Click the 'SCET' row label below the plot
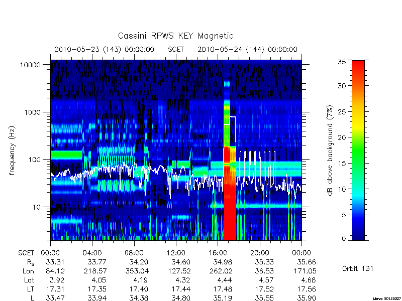The height and width of the screenshot is (301, 402). (x=26, y=253)
